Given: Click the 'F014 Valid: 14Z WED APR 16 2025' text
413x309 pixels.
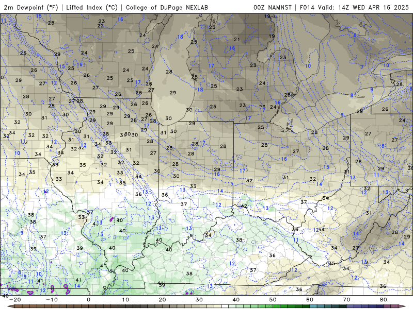Looking at the screenshot, I should coord(354,7).
